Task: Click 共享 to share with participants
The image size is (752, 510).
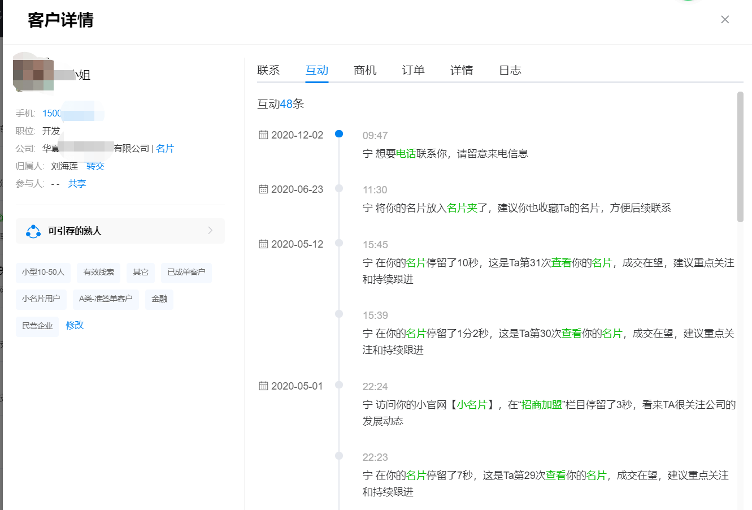Action: pyautogui.click(x=77, y=184)
